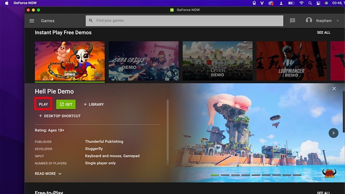Select the Soda Crisis Demo thumbnail

[144, 61]
